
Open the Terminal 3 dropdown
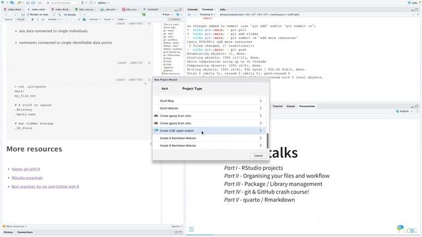coord(207,14)
